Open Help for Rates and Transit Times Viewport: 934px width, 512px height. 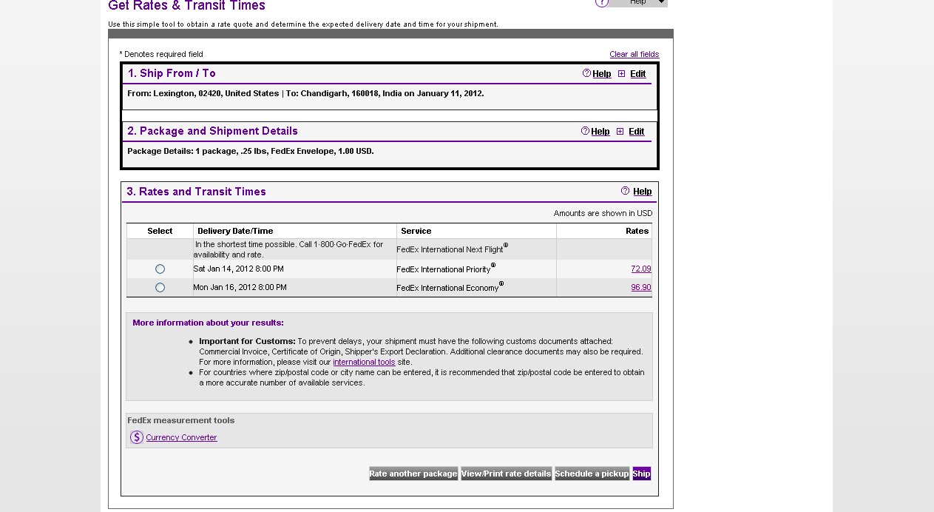(x=642, y=192)
